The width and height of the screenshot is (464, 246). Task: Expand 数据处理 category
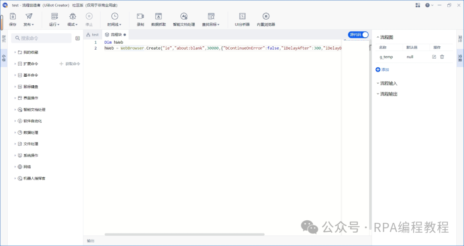[15, 132]
